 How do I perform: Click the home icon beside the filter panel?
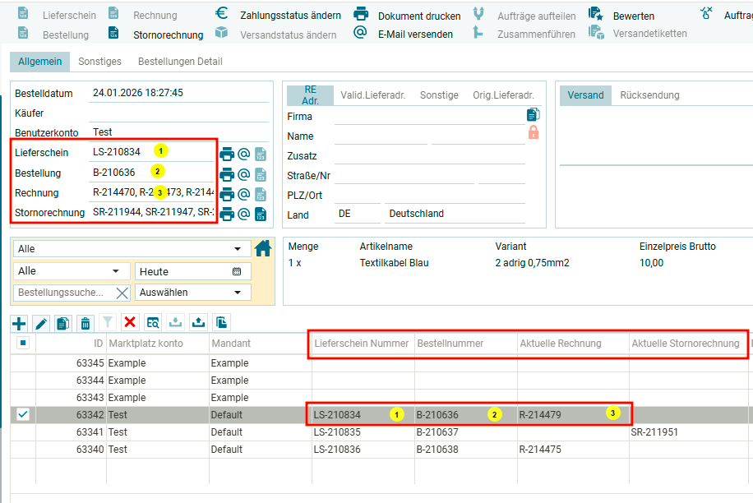coord(263,247)
